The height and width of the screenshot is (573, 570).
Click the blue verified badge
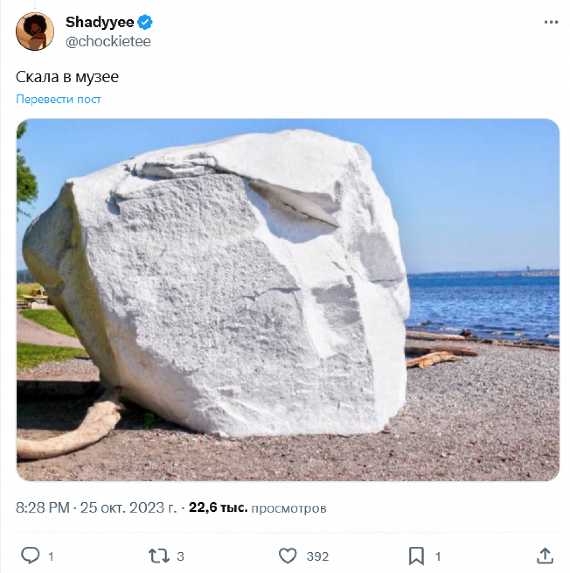coord(145,22)
